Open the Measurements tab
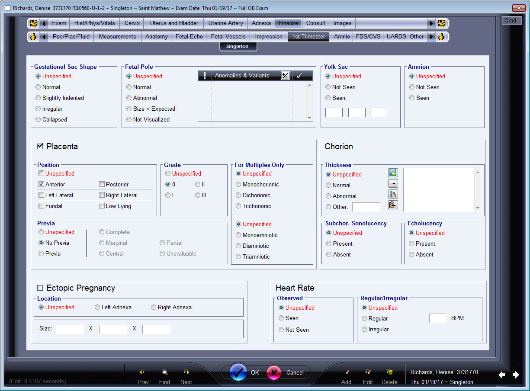 point(117,37)
